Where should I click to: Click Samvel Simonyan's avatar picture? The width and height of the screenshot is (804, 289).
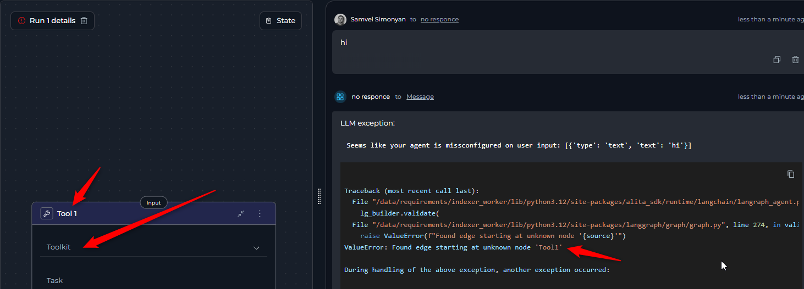[340, 20]
